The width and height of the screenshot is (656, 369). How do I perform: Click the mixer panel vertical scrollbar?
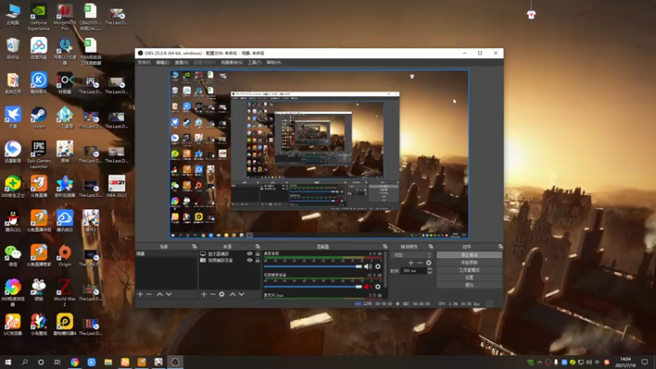coord(385,269)
